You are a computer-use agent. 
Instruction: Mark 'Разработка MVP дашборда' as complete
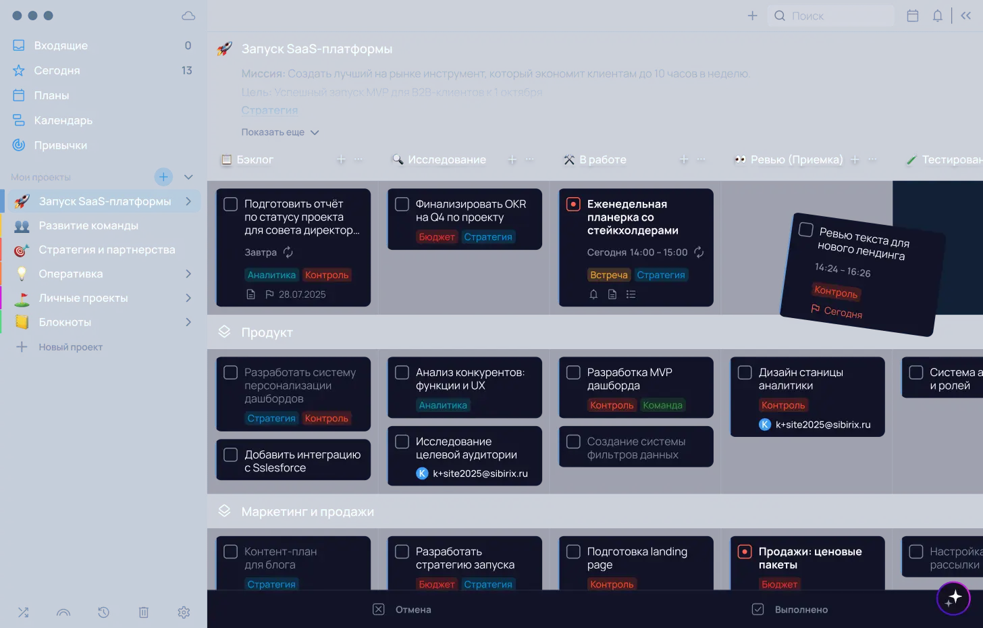coord(573,373)
